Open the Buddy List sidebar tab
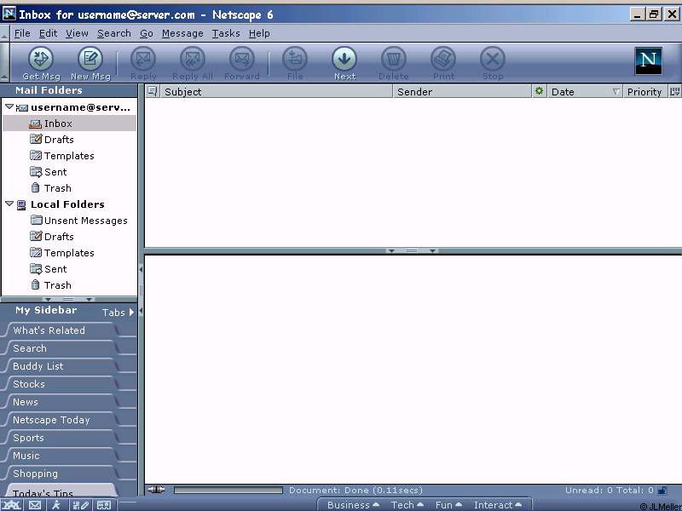 [x=61, y=366]
